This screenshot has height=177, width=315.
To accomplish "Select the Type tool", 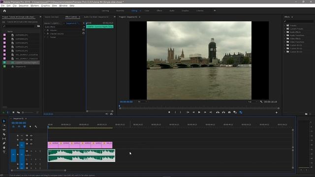I will [4, 152].
